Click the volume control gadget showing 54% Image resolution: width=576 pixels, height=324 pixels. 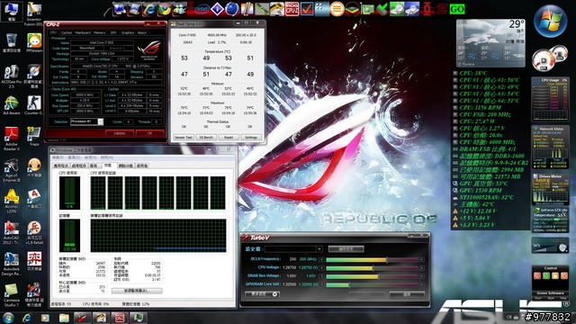click(550, 246)
